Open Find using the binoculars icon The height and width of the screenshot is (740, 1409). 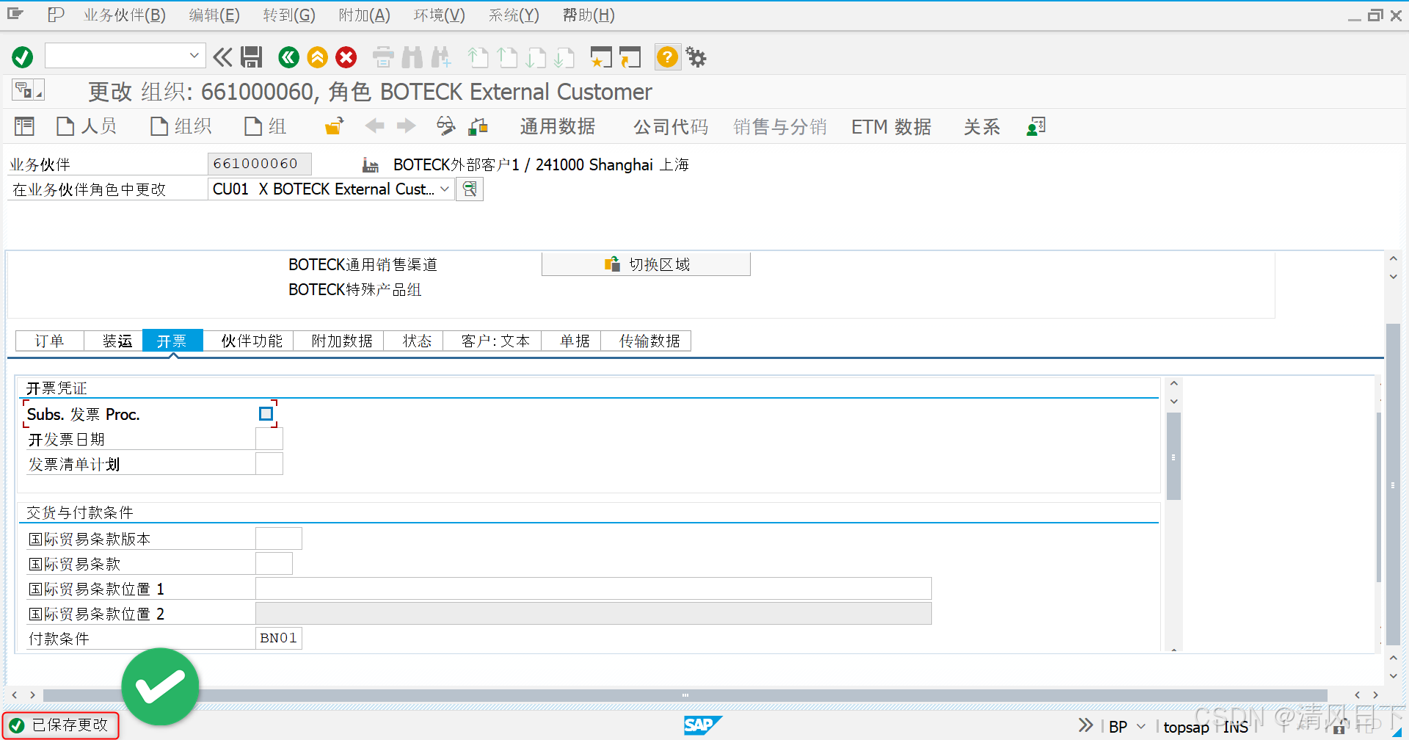pyautogui.click(x=412, y=57)
